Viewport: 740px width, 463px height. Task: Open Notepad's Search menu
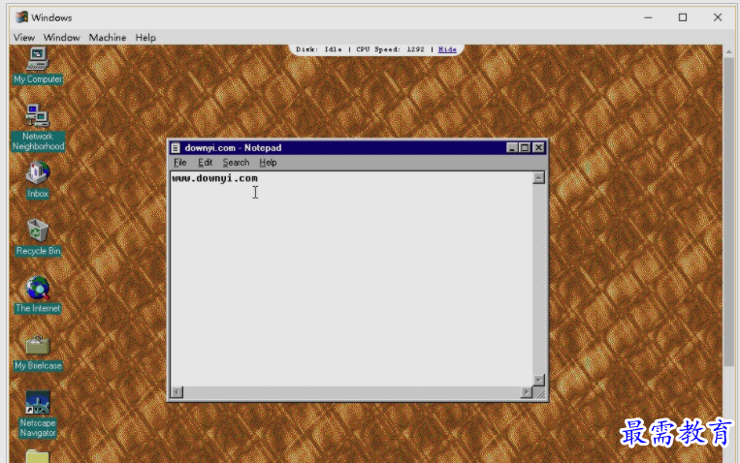(236, 163)
